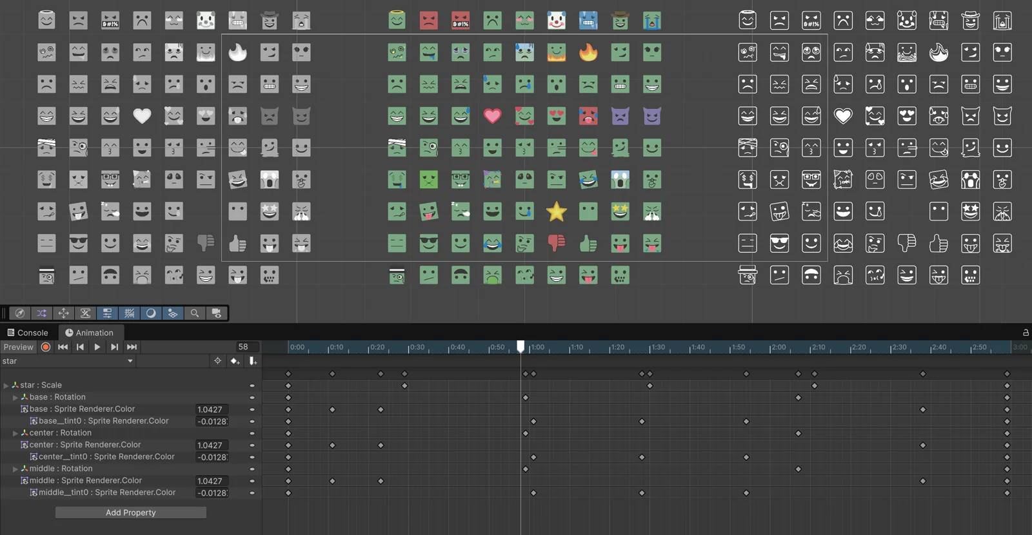Screen dimensions: 1032x535
Task: Toggle the moon skybox icon in scene toolbar
Action: [151, 313]
